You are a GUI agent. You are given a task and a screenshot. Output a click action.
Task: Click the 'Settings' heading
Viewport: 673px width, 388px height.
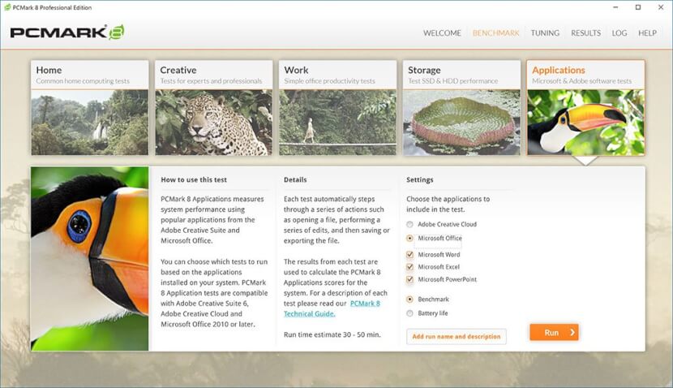(x=420, y=179)
